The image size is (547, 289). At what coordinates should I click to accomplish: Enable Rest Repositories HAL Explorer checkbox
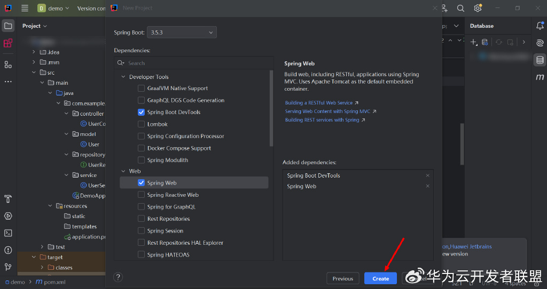point(141,243)
